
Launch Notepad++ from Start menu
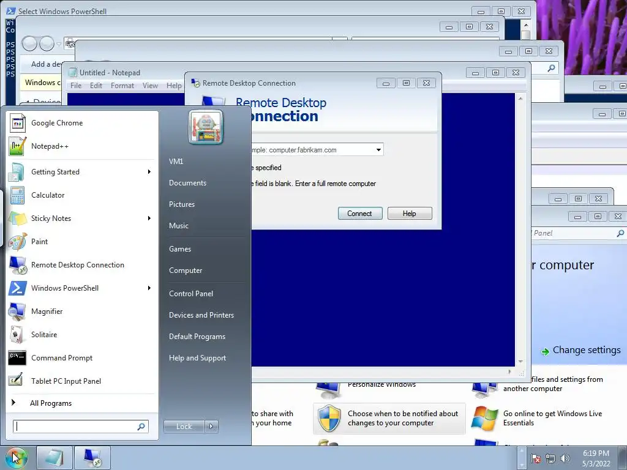[x=50, y=146]
